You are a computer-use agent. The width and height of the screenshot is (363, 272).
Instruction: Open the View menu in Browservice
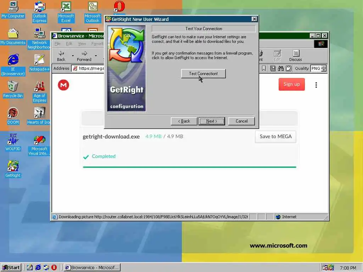click(x=82, y=44)
